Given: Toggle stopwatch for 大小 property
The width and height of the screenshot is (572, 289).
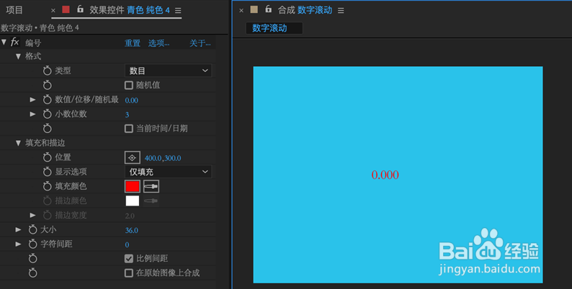Looking at the screenshot, I should tap(33, 229).
